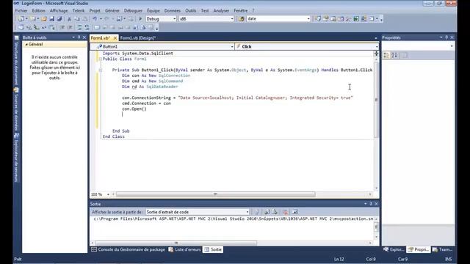Click the Copy toolbar icon

click(x=77, y=19)
